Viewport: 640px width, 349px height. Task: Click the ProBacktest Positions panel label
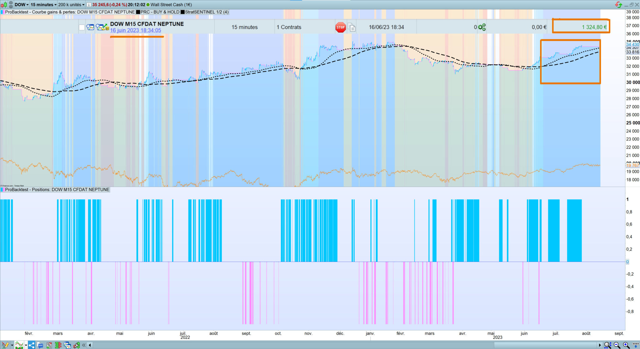[57, 190]
